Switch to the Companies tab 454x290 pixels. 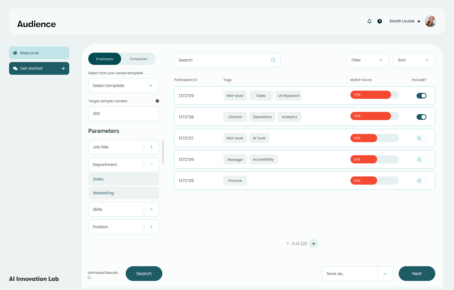(x=138, y=59)
